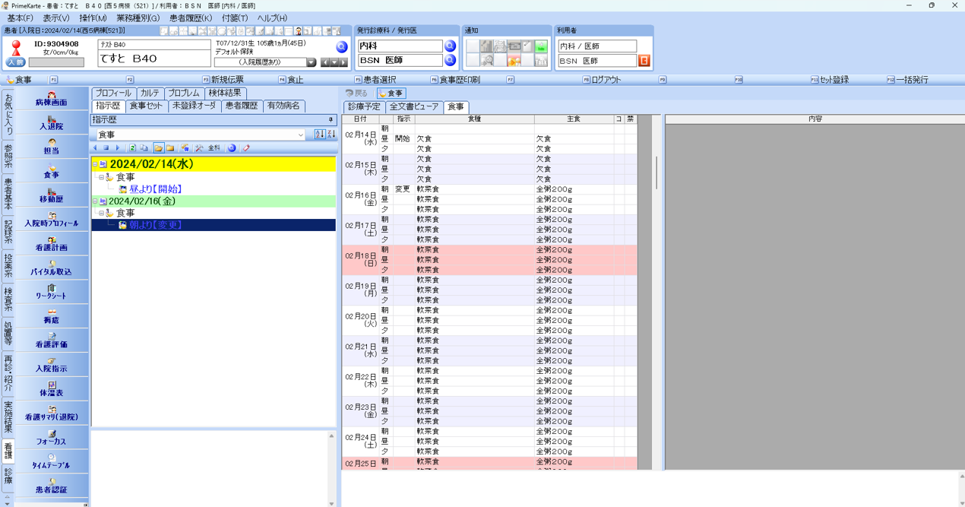The image size is (965, 507).
Task: Open the 入退院 sidebar item
Action: pos(51,124)
